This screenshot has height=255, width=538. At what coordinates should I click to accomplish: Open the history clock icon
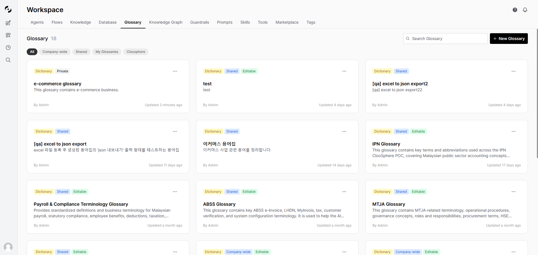(x=8, y=48)
